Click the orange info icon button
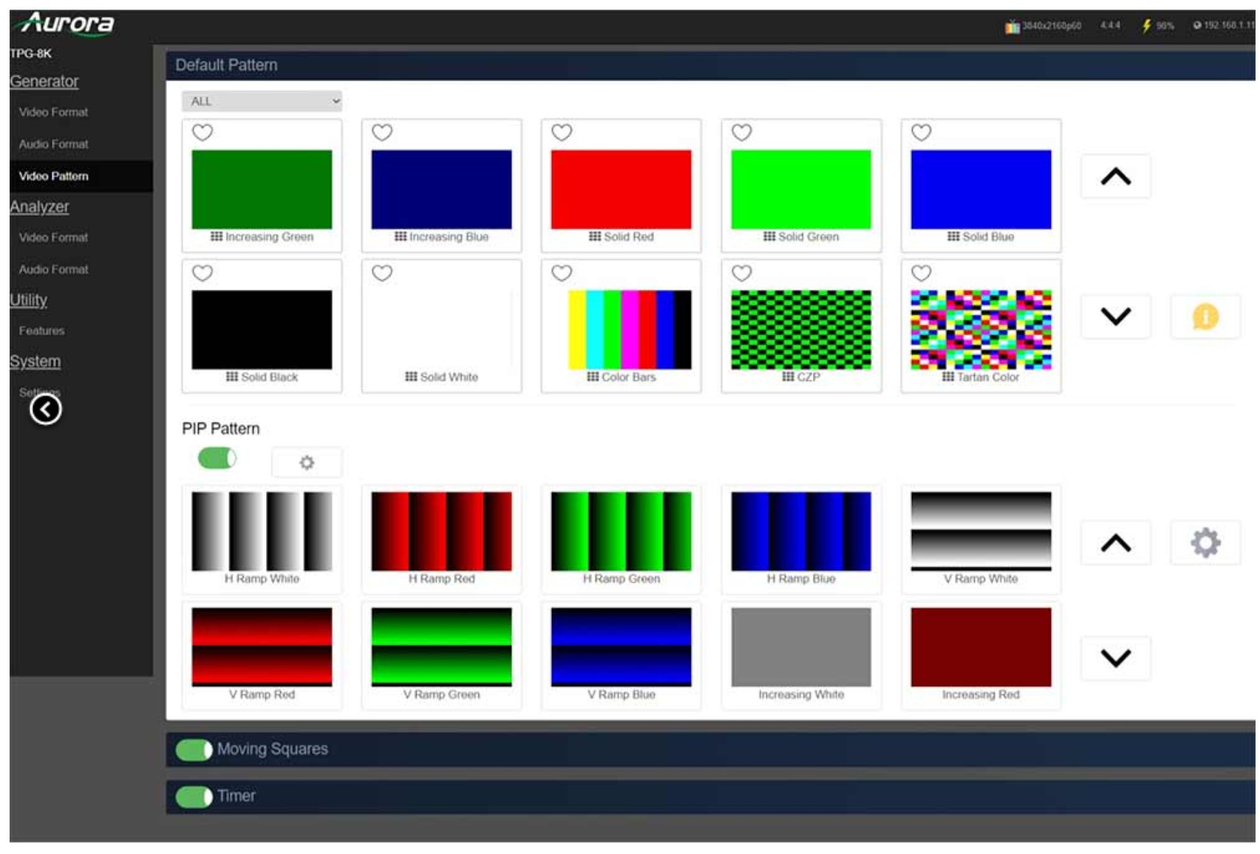The height and width of the screenshot is (854, 1260). pos(1205,317)
